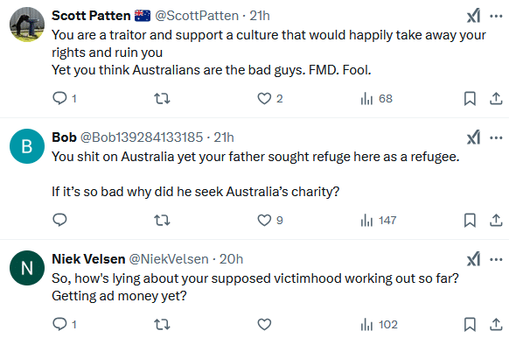
Task: Open Scott Patten's profile photo
Action: click(27, 25)
